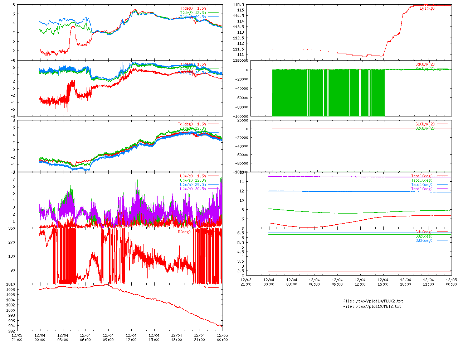Screen dimensions: 458x344
Task: Click the '992' tick on the pressure axis
Action: pyautogui.click(x=11, y=331)
